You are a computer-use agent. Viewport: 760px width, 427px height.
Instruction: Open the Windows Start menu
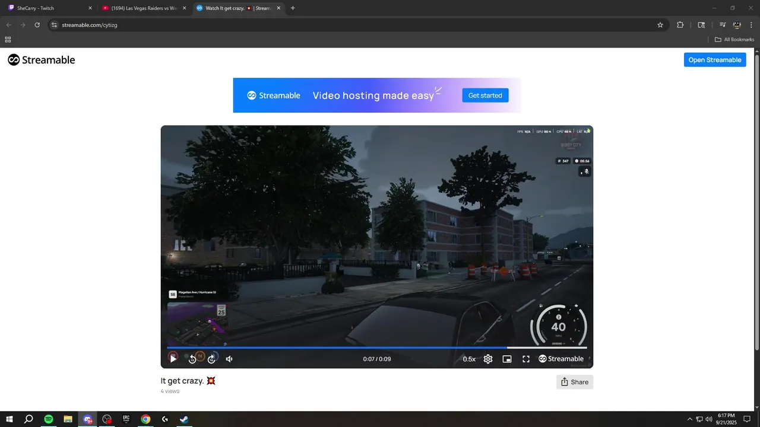click(x=9, y=419)
